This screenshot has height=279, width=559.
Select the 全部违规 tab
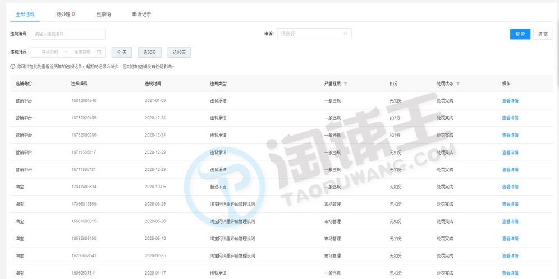25,14
